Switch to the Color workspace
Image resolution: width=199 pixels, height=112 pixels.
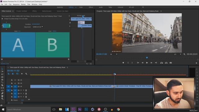click(x=81, y=7)
